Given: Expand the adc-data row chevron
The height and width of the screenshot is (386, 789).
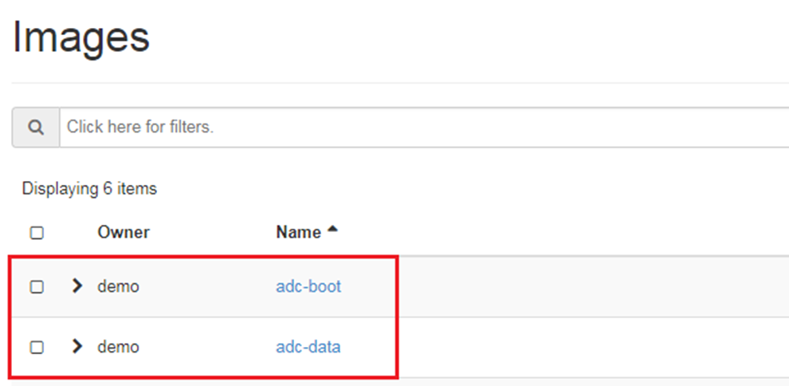Looking at the screenshot, I should 77,346.
